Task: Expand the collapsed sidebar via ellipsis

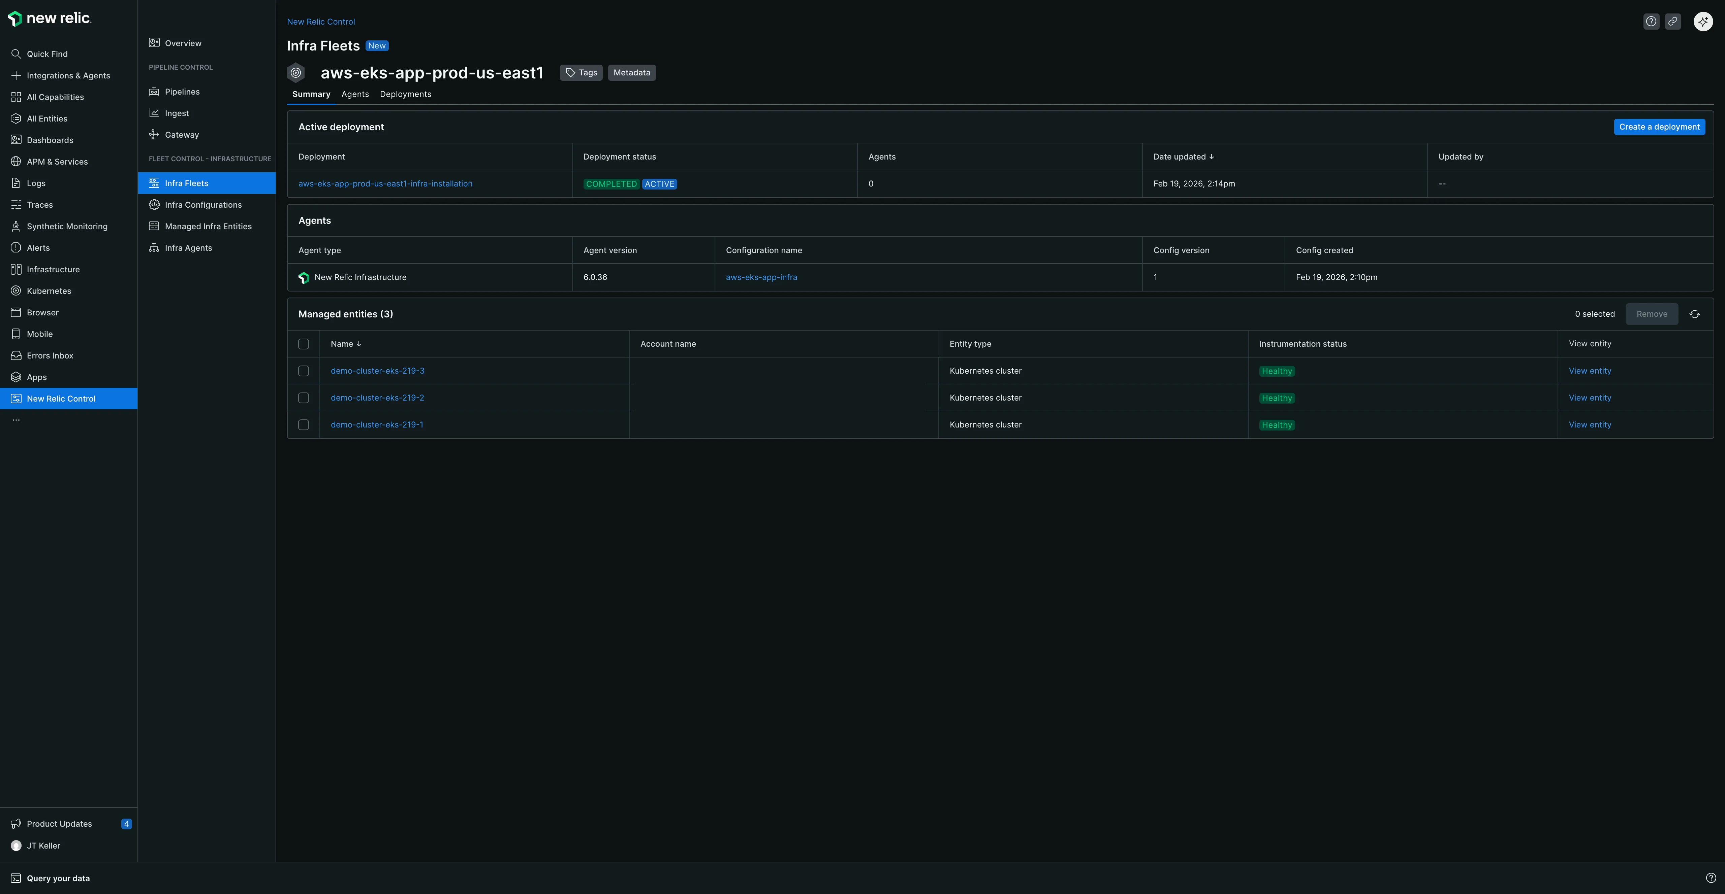Action: point(16,419)
